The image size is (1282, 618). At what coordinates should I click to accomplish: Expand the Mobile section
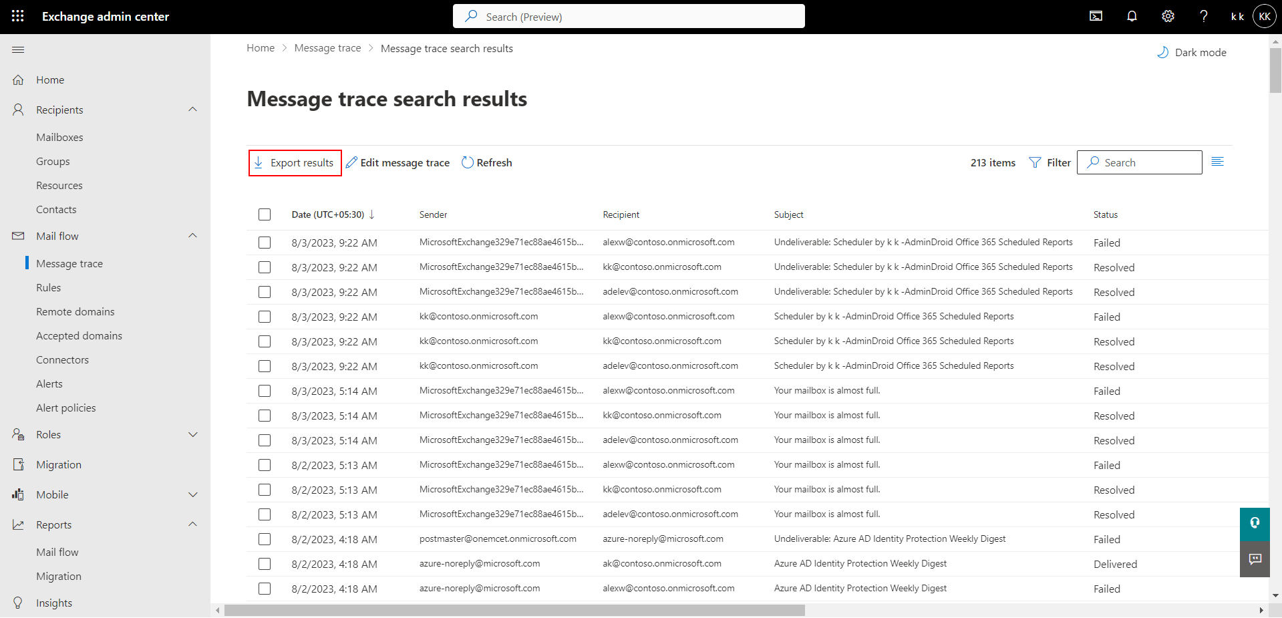193,494
